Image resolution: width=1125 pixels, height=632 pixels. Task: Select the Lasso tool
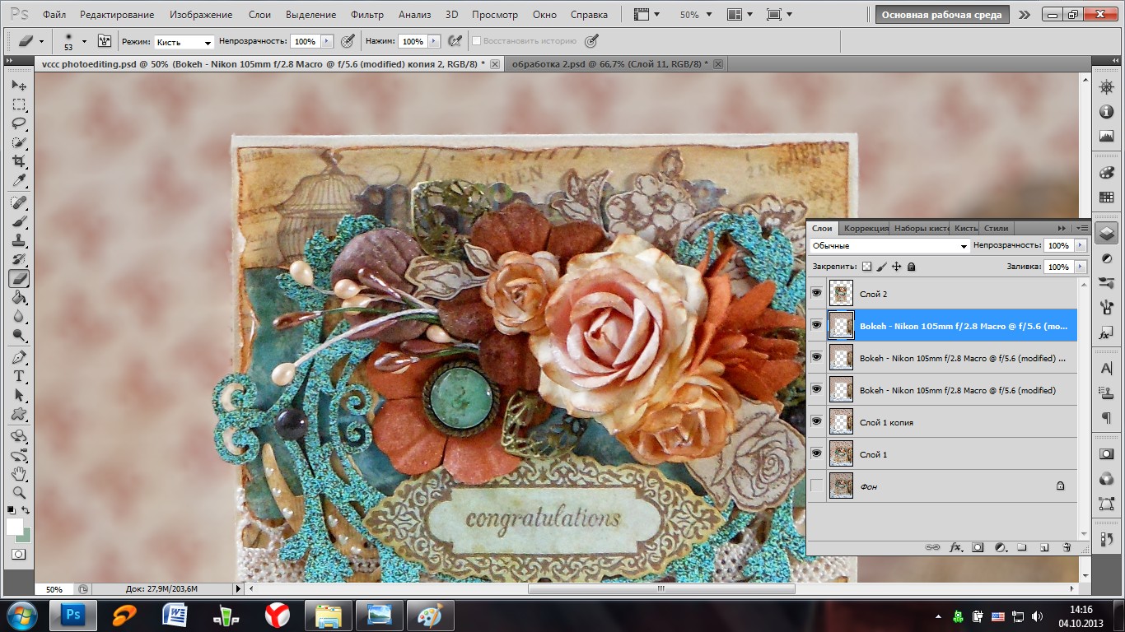(x=19, y=123)
